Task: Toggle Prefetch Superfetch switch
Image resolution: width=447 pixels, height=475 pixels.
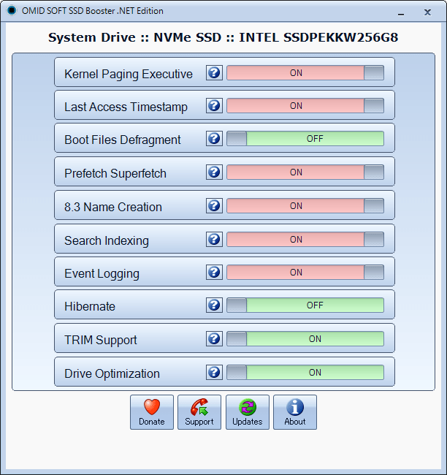Action: click(x=305, y=172)
